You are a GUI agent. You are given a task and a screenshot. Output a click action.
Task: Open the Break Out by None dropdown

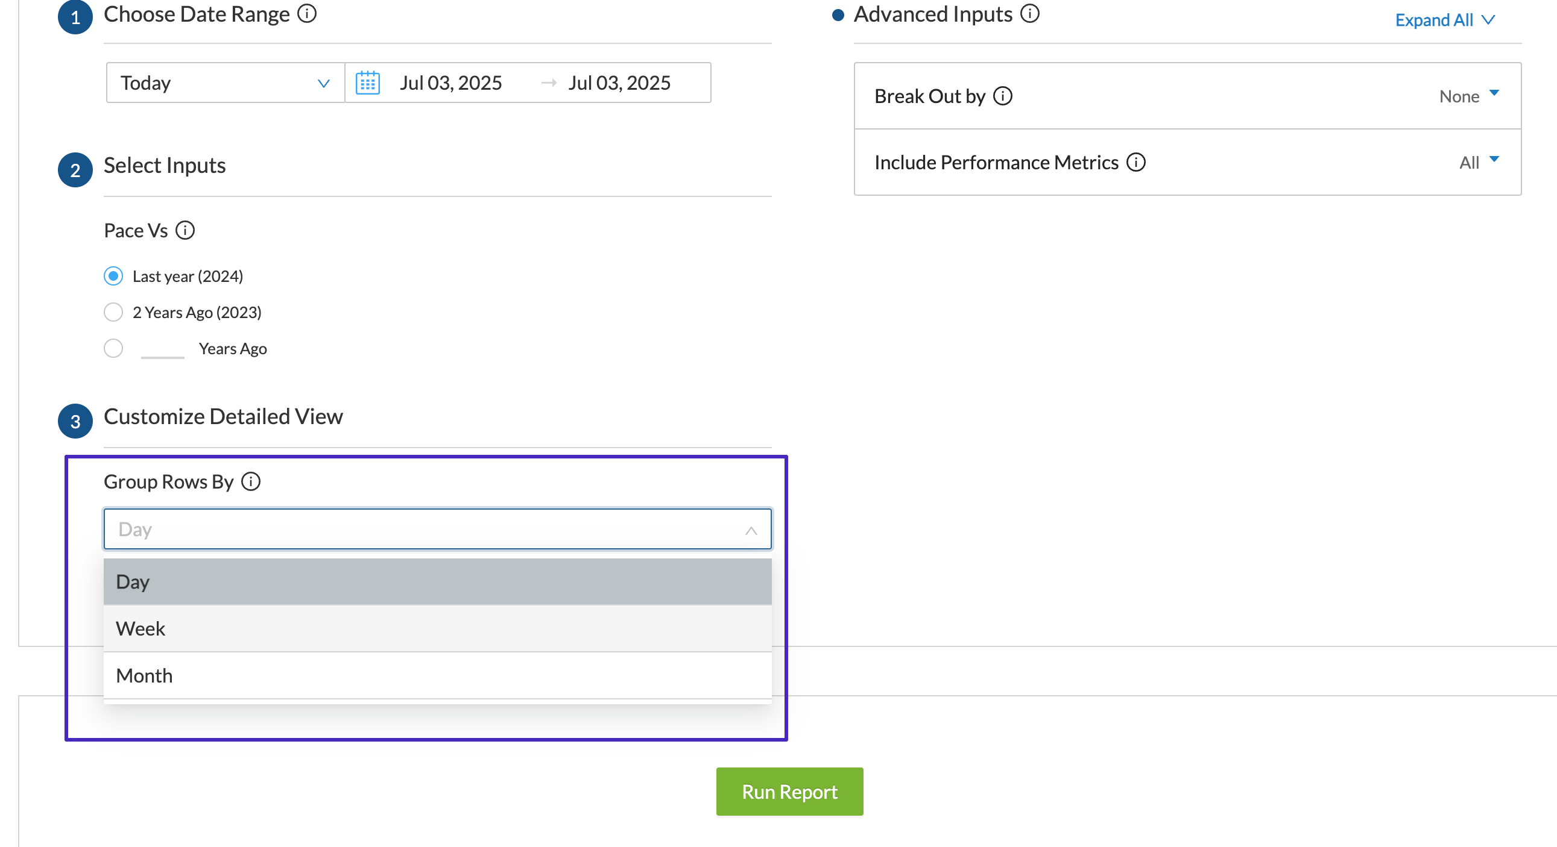(x=1469, y=96)
